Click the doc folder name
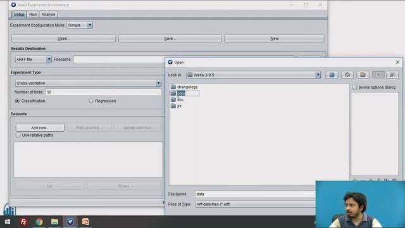This screenshot has height=228, width=405. [180, 99]
